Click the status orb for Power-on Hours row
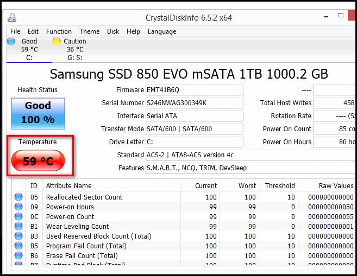The height and width of the screenshot is (276, 357). (x=18, y=207)
